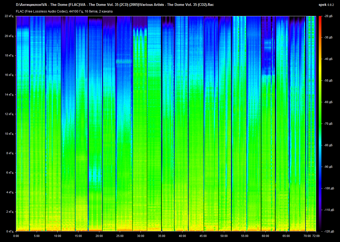The width and height of the screenshot is (340, 242).
Task: Click the 65:00 time axis label
Action: pyautogui.click(x=286, y=236)
